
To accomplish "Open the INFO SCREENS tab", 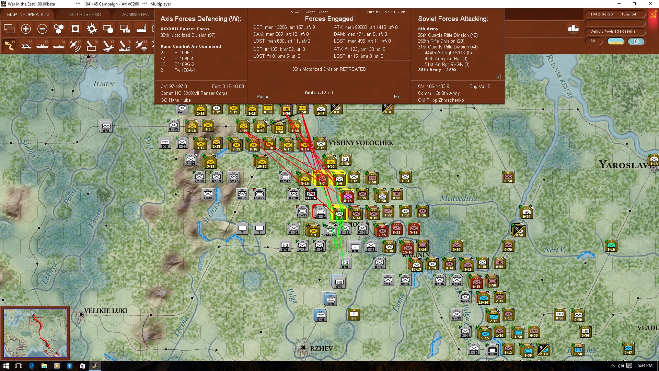I will click(x=84, y=14).
